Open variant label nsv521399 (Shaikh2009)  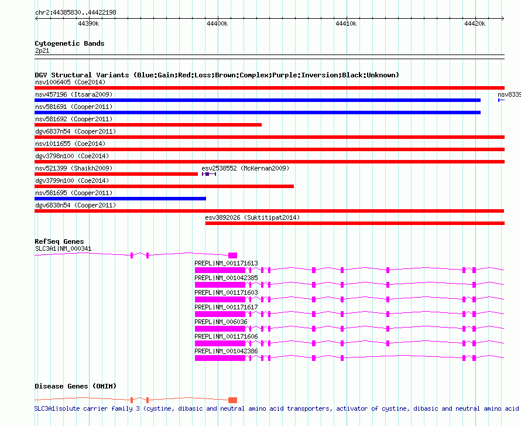coord(74,168)
